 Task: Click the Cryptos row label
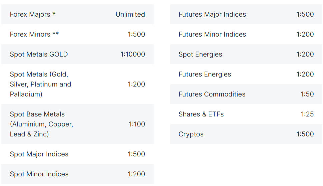(x=191, y=134)
